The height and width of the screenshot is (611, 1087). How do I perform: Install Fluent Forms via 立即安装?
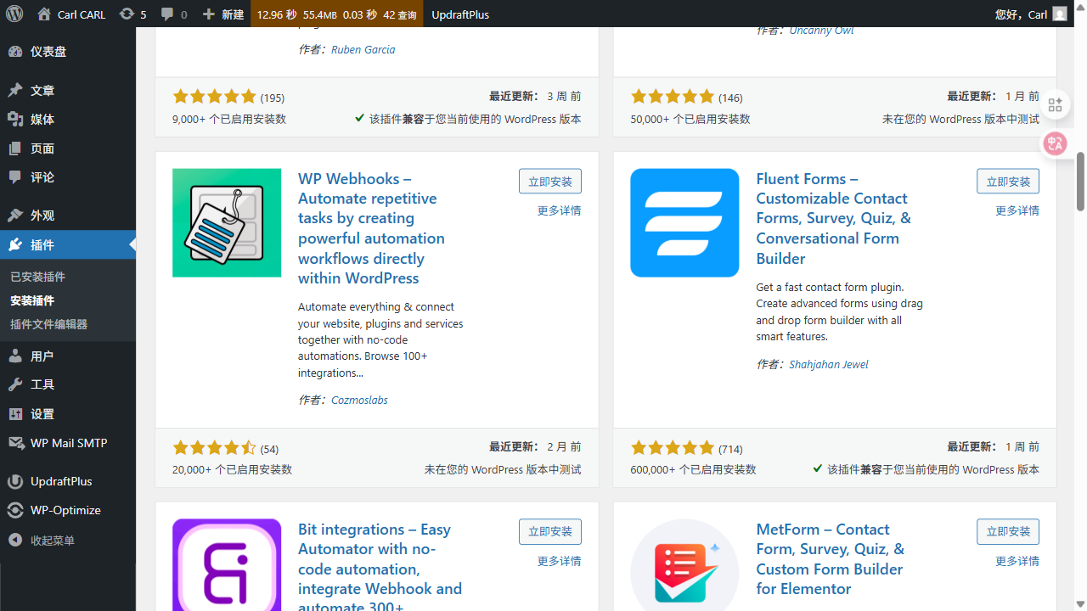[1007, 181]
